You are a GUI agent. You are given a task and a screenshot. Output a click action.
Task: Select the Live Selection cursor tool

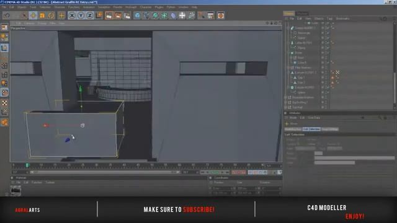(x=24, y=15)
